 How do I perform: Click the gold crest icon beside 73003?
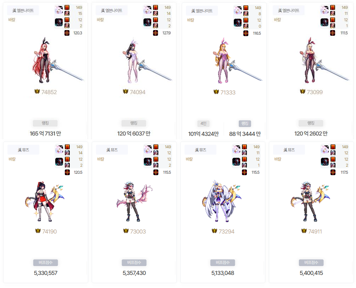coord(126,231)
